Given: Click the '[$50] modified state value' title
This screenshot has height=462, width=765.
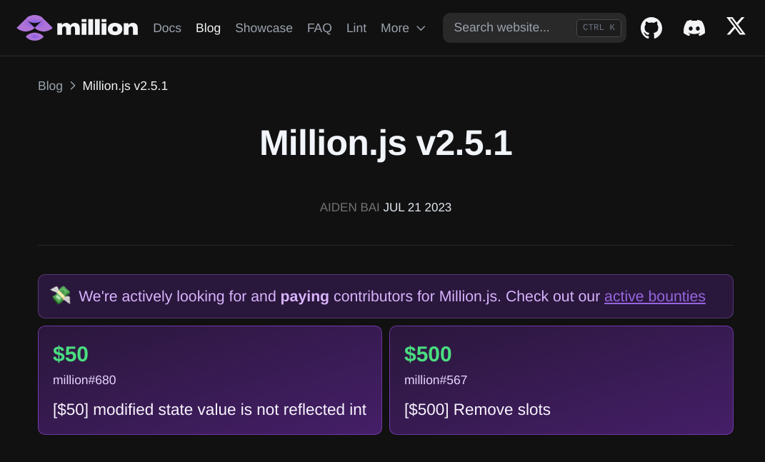Looking at the screenshot, I should 210,409.
